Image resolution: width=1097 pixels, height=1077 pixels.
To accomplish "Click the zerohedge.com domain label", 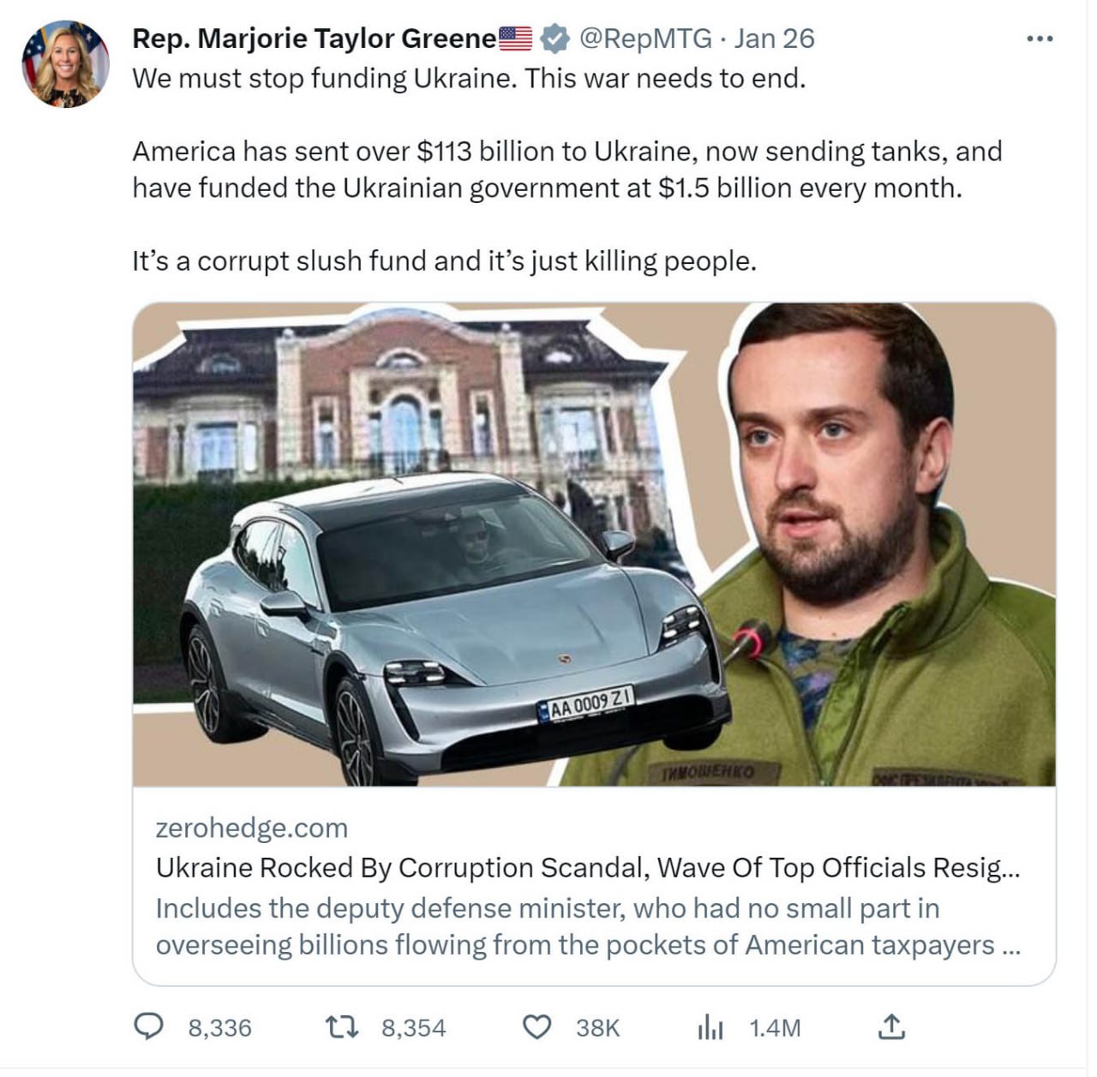I will click(252, 828).
